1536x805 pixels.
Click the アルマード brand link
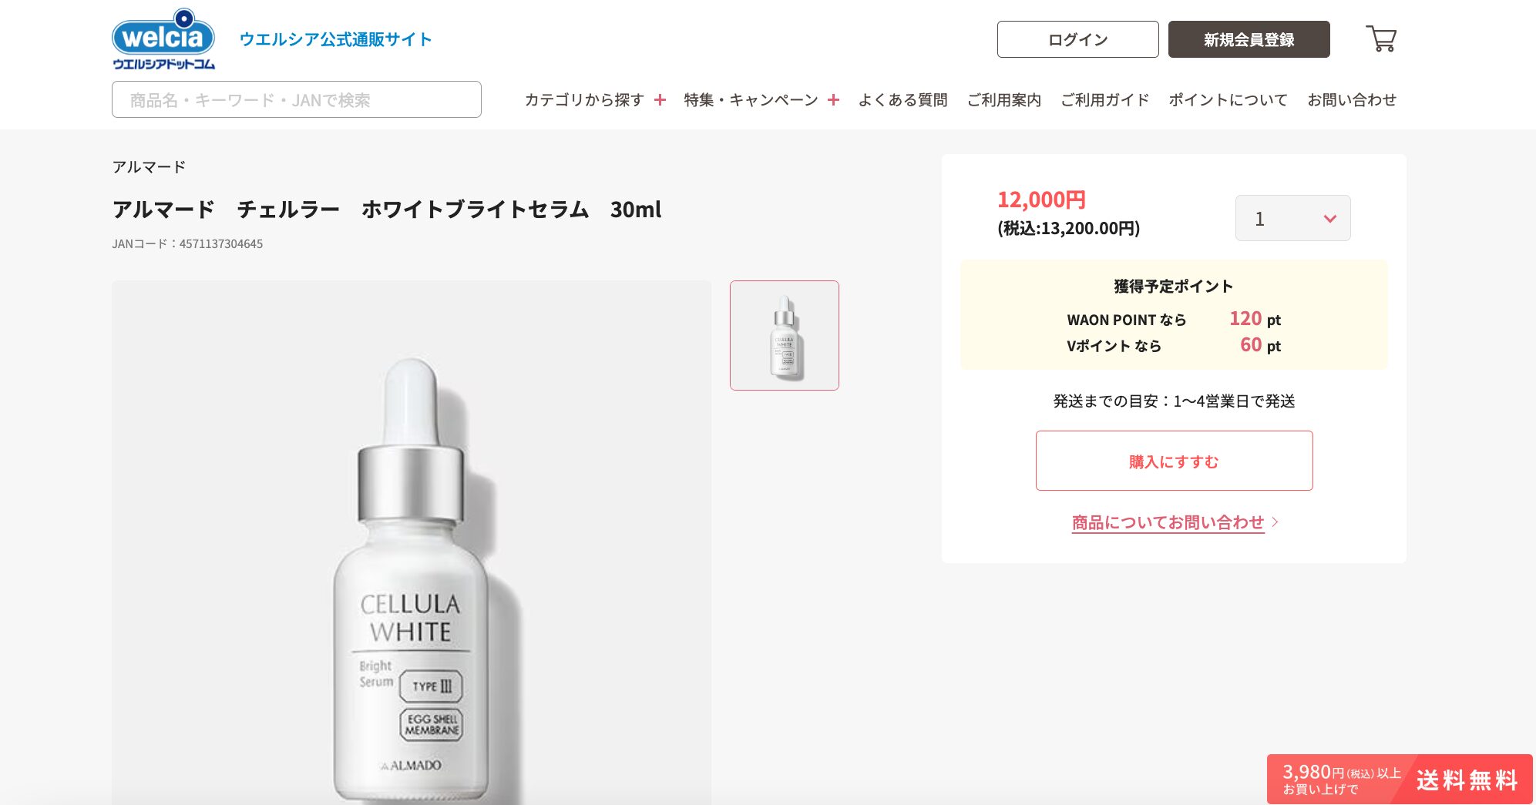coord(149,167)
